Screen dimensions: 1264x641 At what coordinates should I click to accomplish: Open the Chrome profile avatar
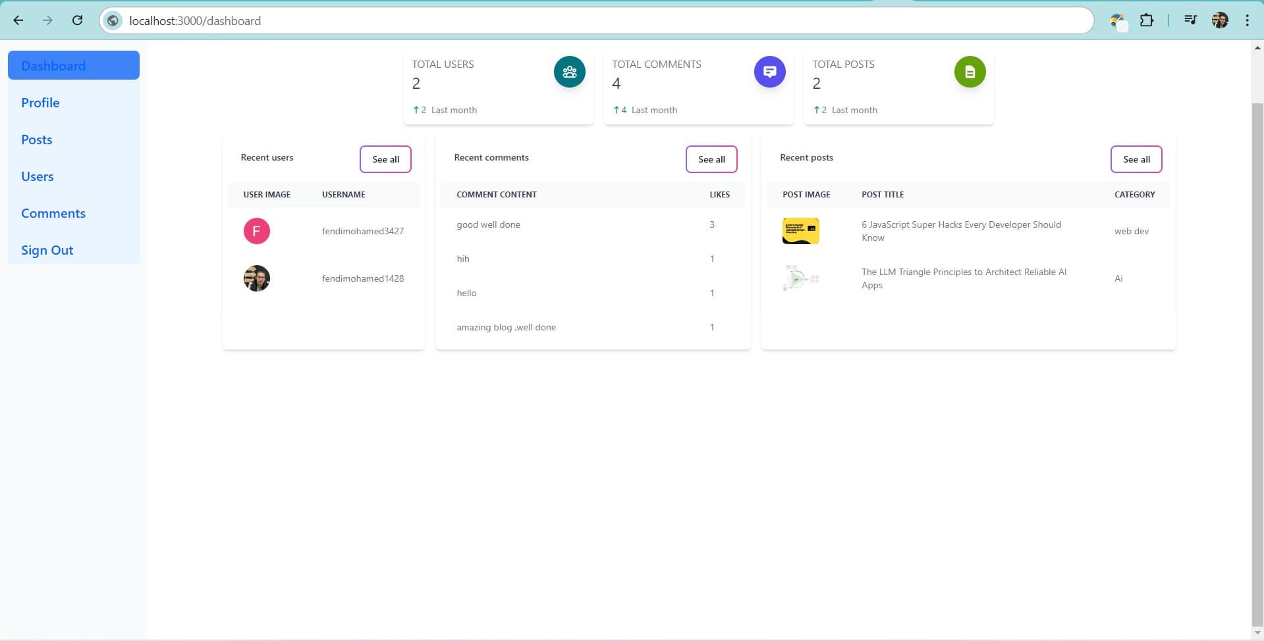pos(1219,20)
